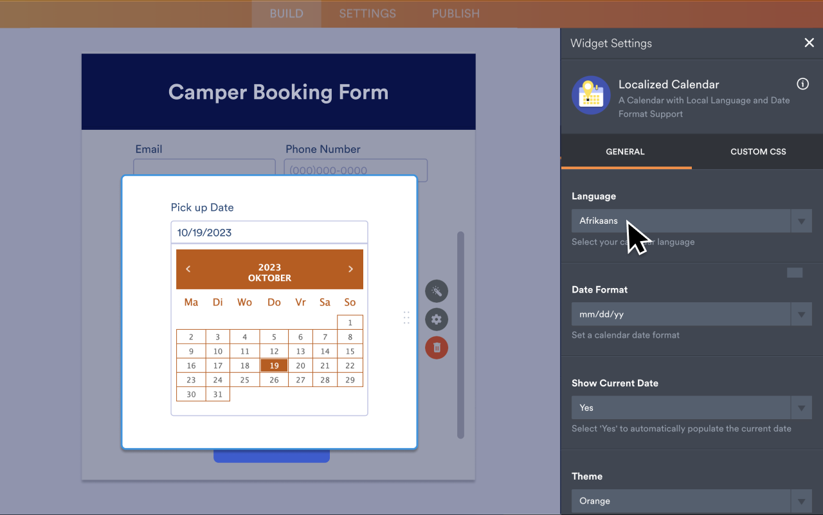Click the Localized Calendar widget logo

[591, 95]
